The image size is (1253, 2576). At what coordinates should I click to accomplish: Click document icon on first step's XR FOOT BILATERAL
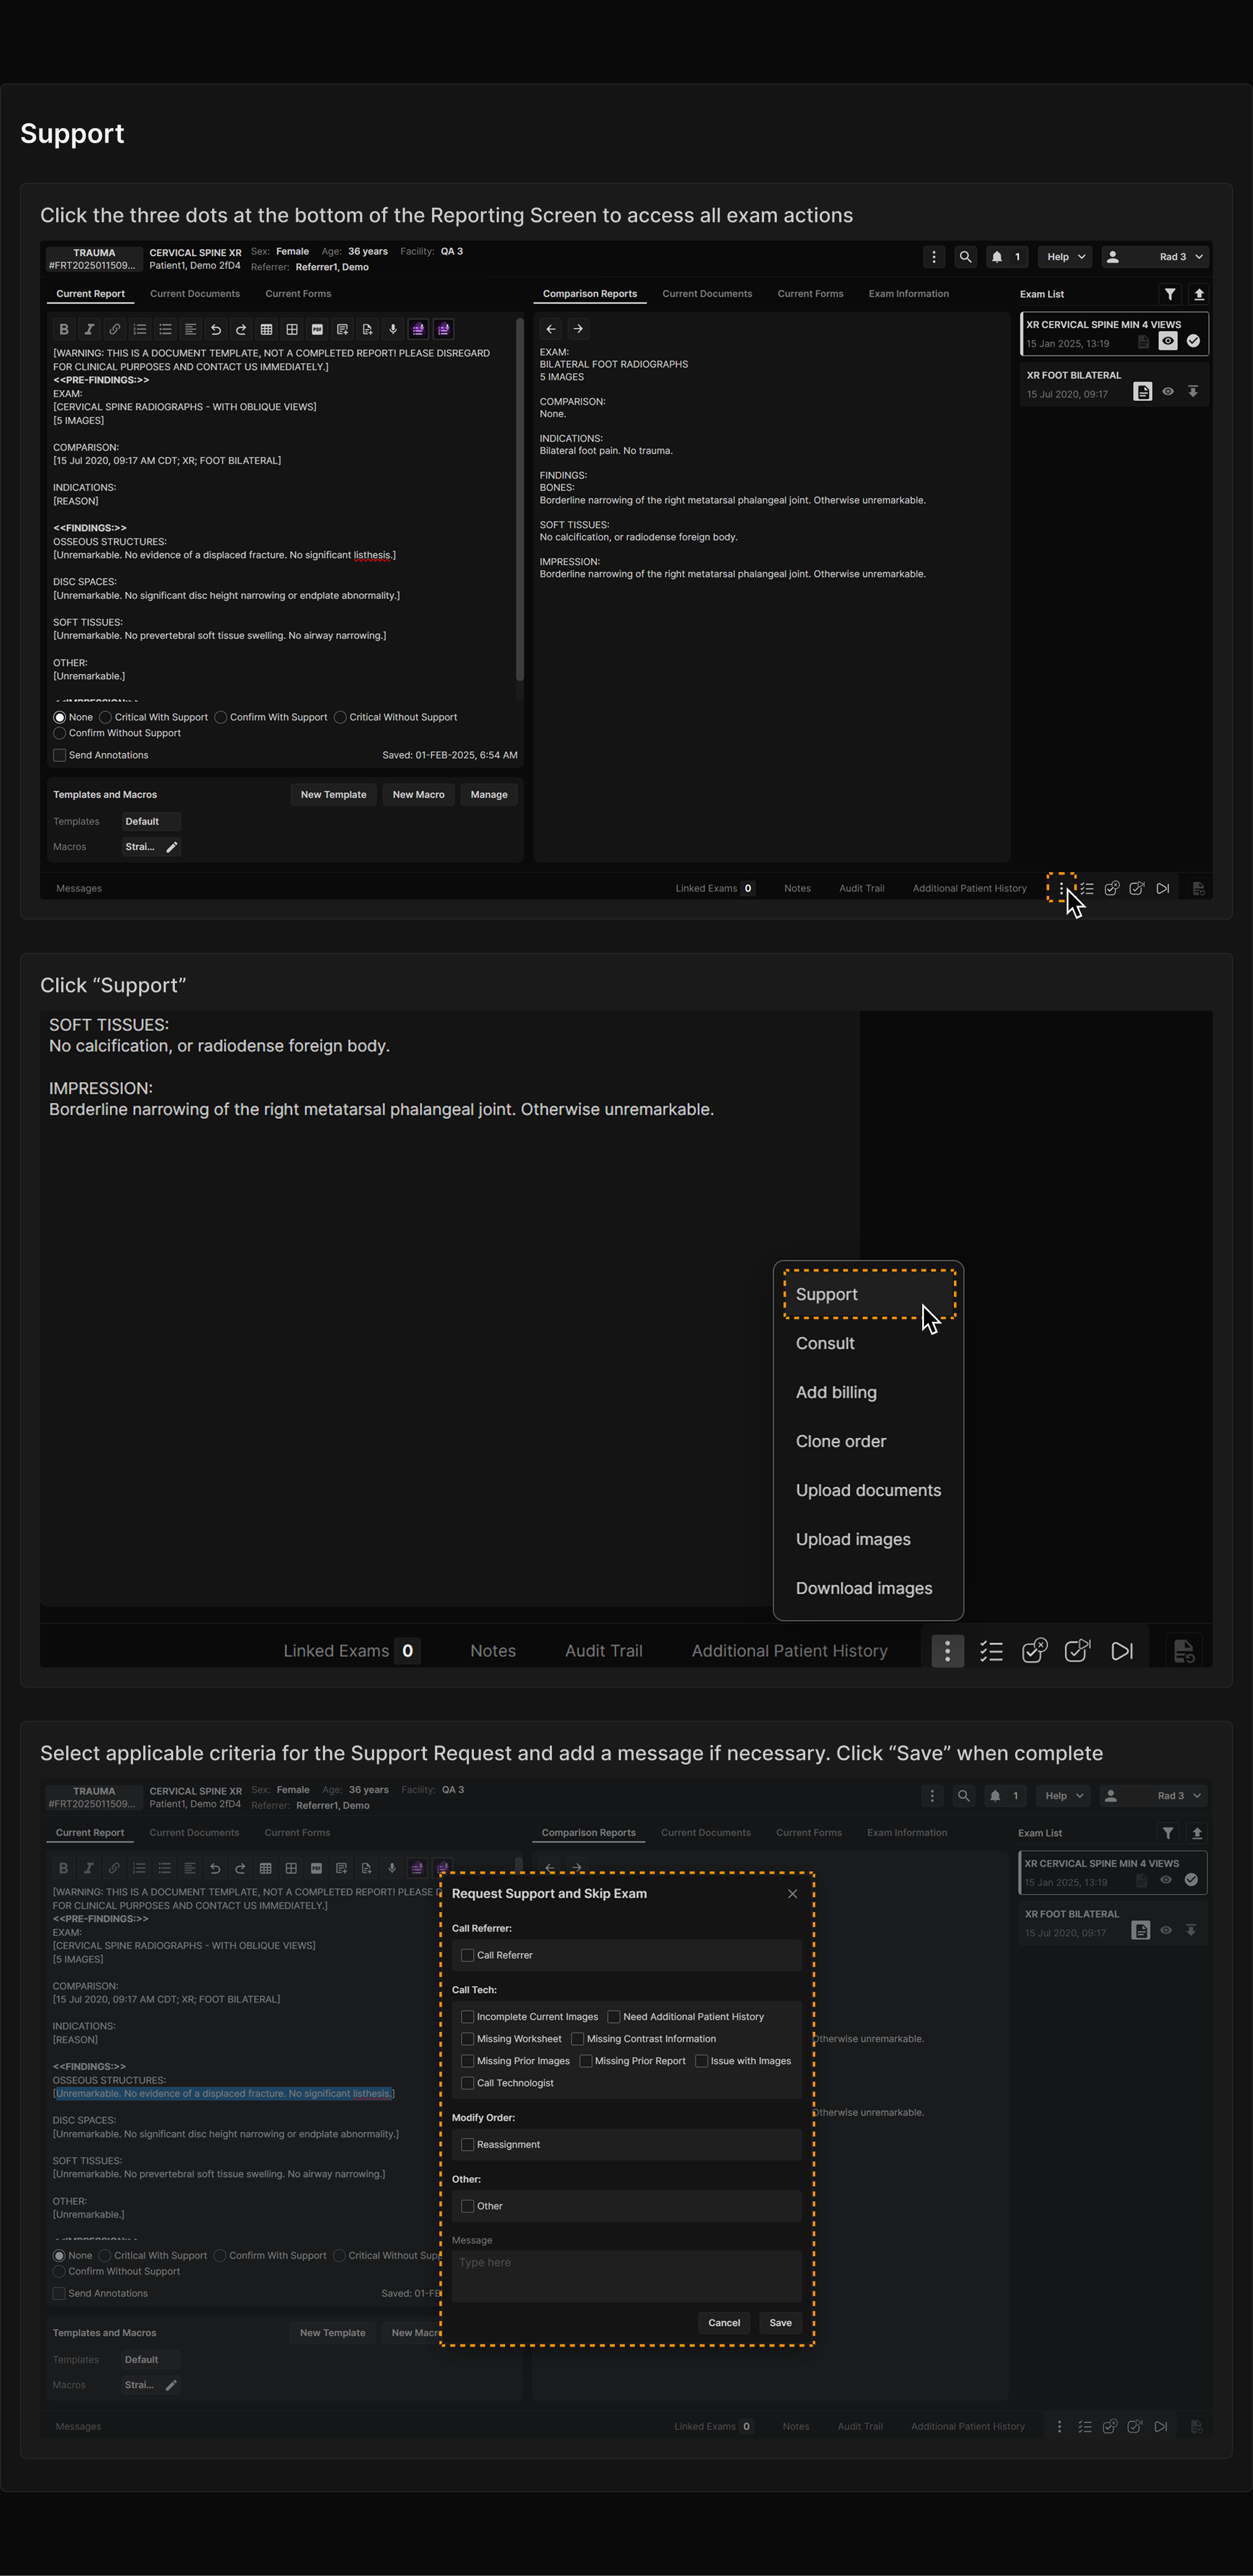pyautogui.click(x=1142, y=392)
